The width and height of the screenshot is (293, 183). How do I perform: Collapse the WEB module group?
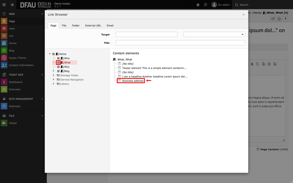point(42,14)
